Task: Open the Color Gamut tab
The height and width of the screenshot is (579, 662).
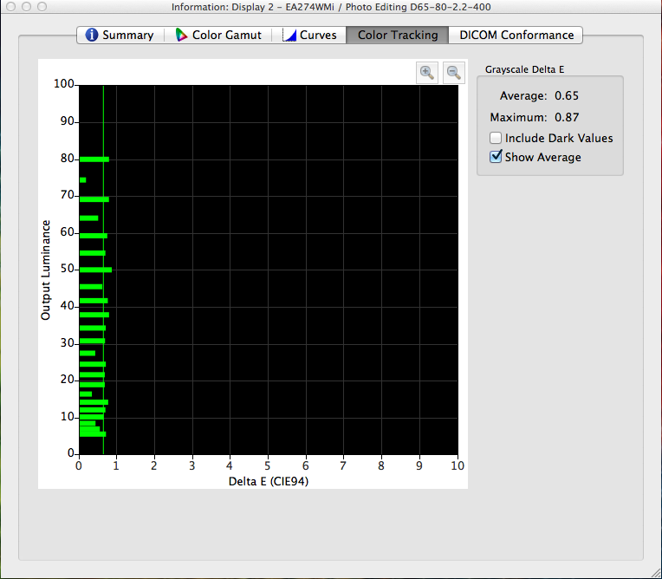Action: pyautogui.click(x=218, y=35)
